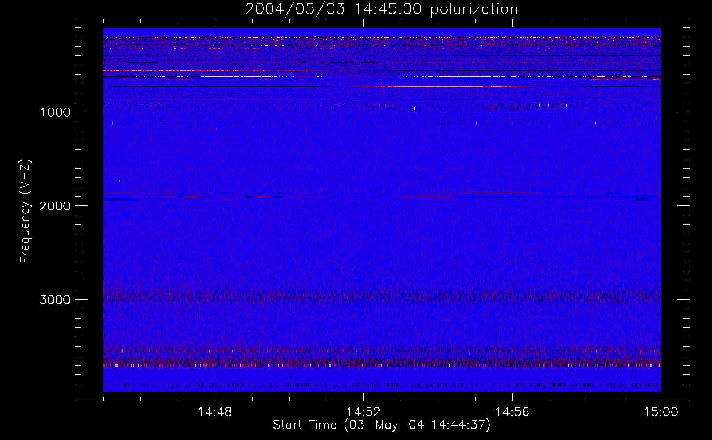Click the 15:00 time tick label

pyautogui.click(x=661, y=412)
